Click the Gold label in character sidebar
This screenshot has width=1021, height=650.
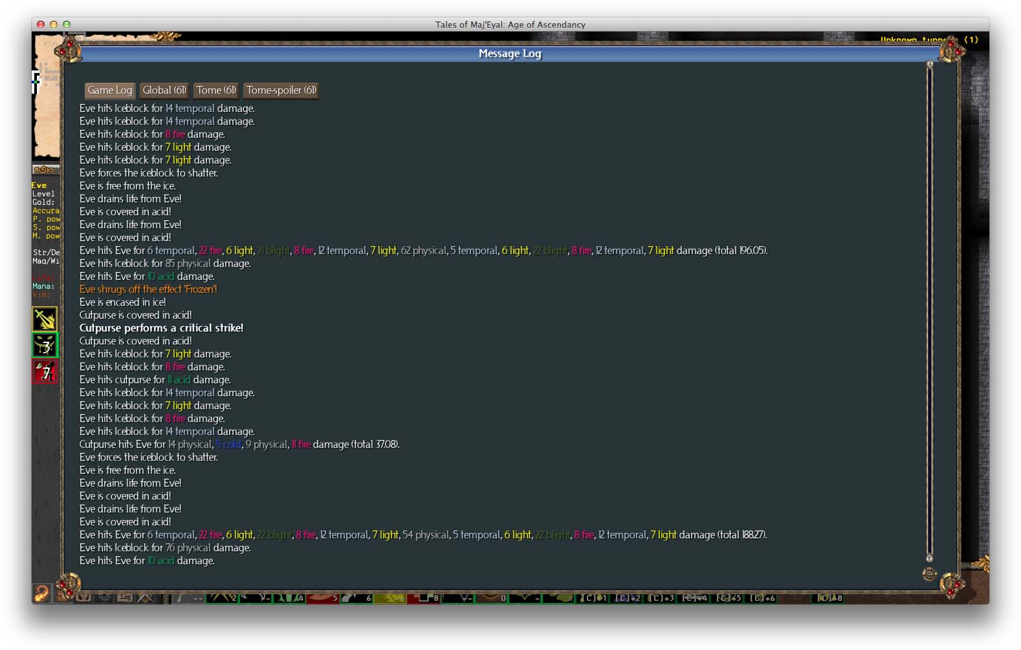coord(43,202)
